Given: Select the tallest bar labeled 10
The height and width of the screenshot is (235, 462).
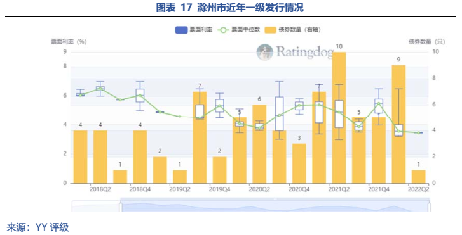Looking at the screenshot, I should [339, 118].
